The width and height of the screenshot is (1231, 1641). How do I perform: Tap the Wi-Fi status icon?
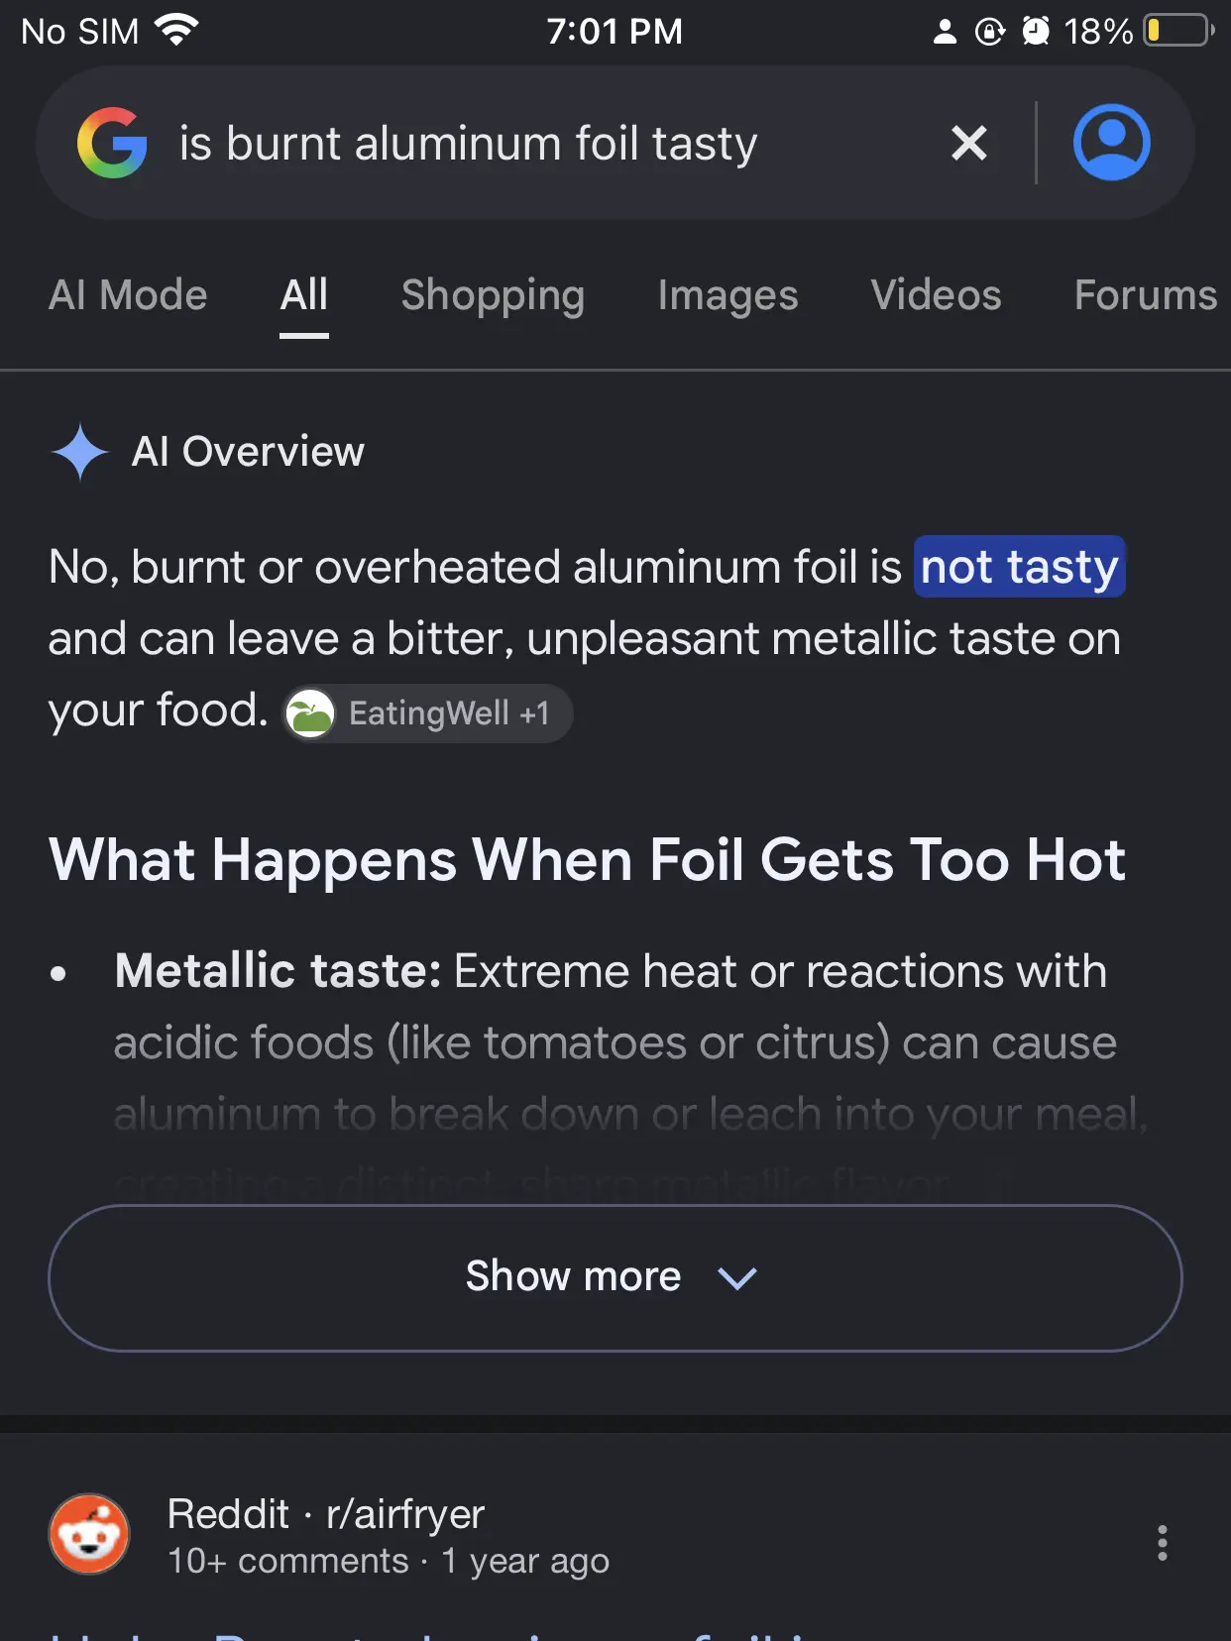click(177, 31)
